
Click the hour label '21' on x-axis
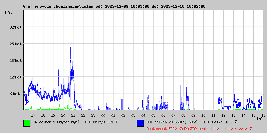[73, 115]
